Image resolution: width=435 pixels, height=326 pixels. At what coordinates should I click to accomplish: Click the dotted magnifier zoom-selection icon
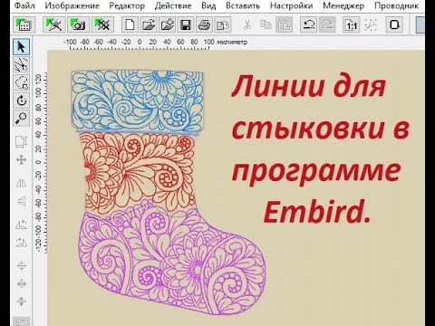[x=371, y=24]
